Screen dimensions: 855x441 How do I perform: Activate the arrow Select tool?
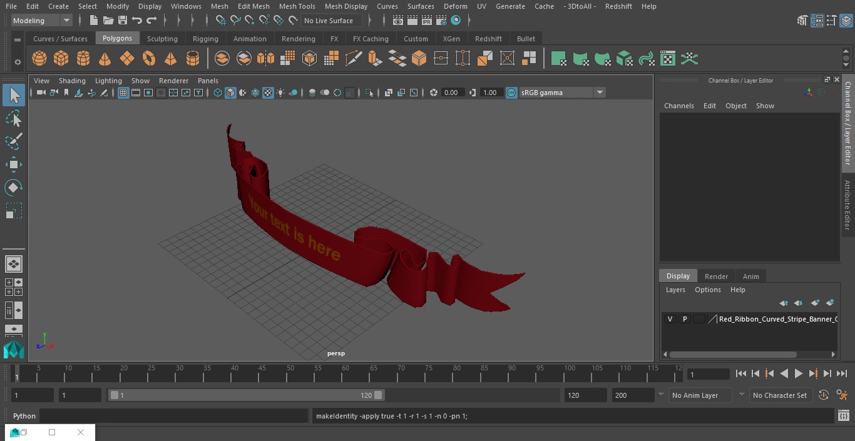[x=13, y=95]
